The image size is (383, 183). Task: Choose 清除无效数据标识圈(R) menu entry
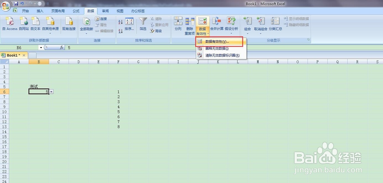[221, 56]
